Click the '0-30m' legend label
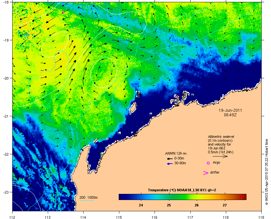Screen dimensions: 271x219 coord(179,158)
